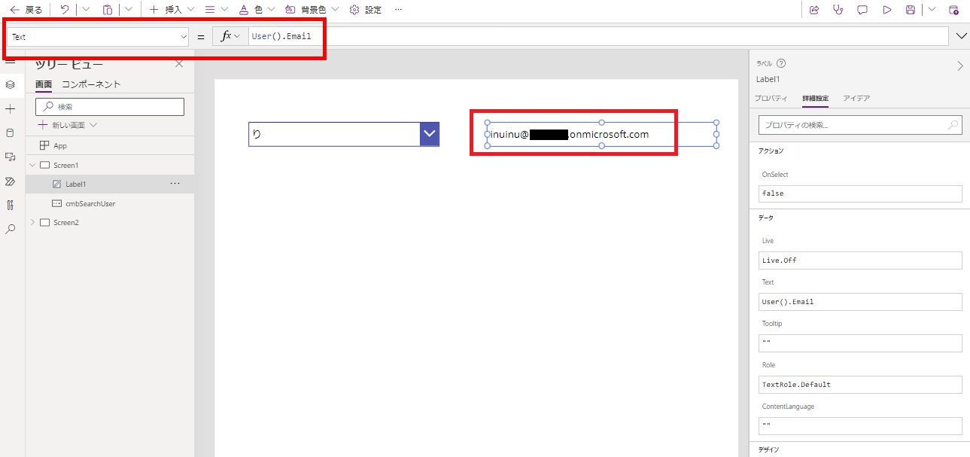Image resolution: width=970 pixels, height=457 pixels.
Task: Open the Media pane
Action: click(11, 157)
